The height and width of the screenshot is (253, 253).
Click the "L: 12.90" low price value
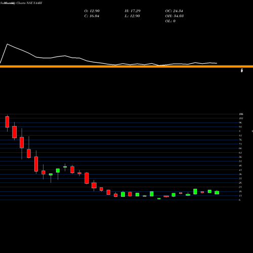pos(132,16)
